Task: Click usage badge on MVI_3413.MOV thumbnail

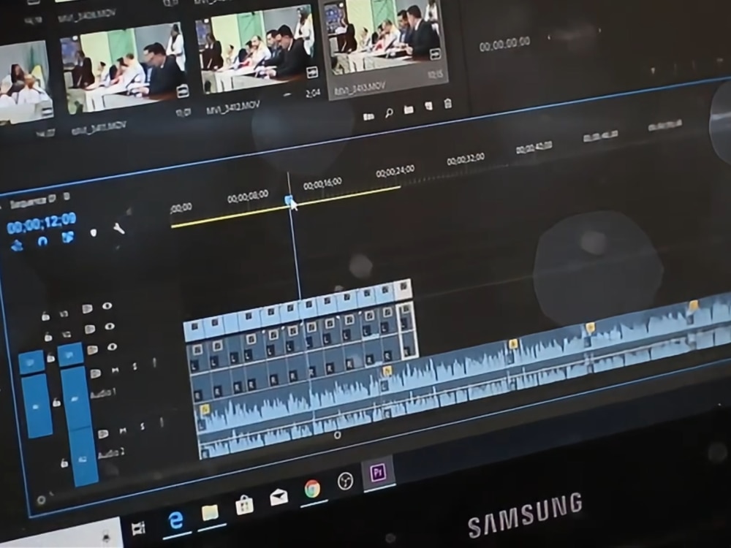Action: [435, 53]
